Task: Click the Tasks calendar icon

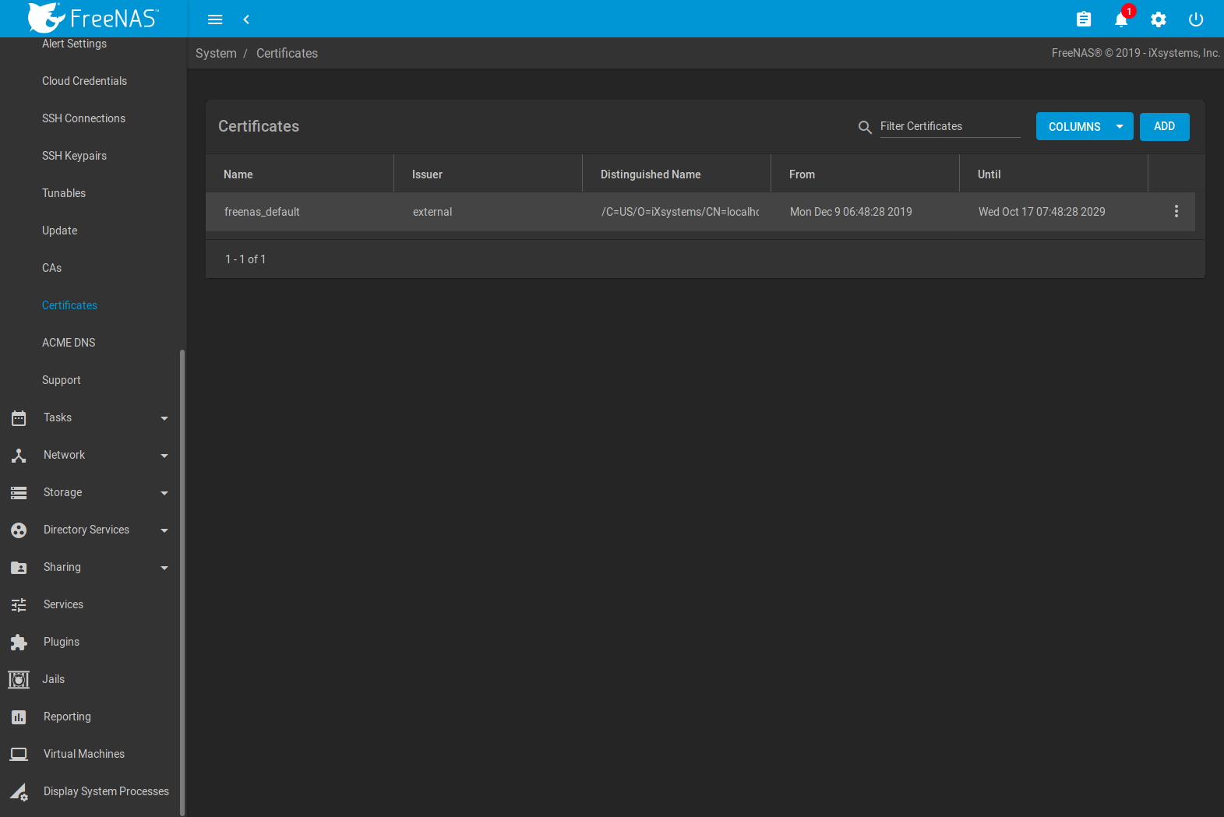Action: [x=19, y=418]
